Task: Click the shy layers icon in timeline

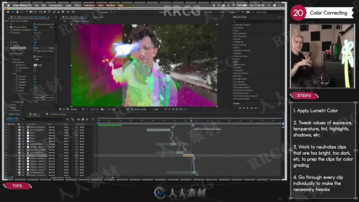Action: pos(79,119)
